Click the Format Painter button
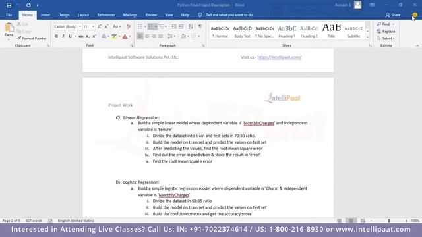This screenshot has width=422, height=237. tap(32, 38)
